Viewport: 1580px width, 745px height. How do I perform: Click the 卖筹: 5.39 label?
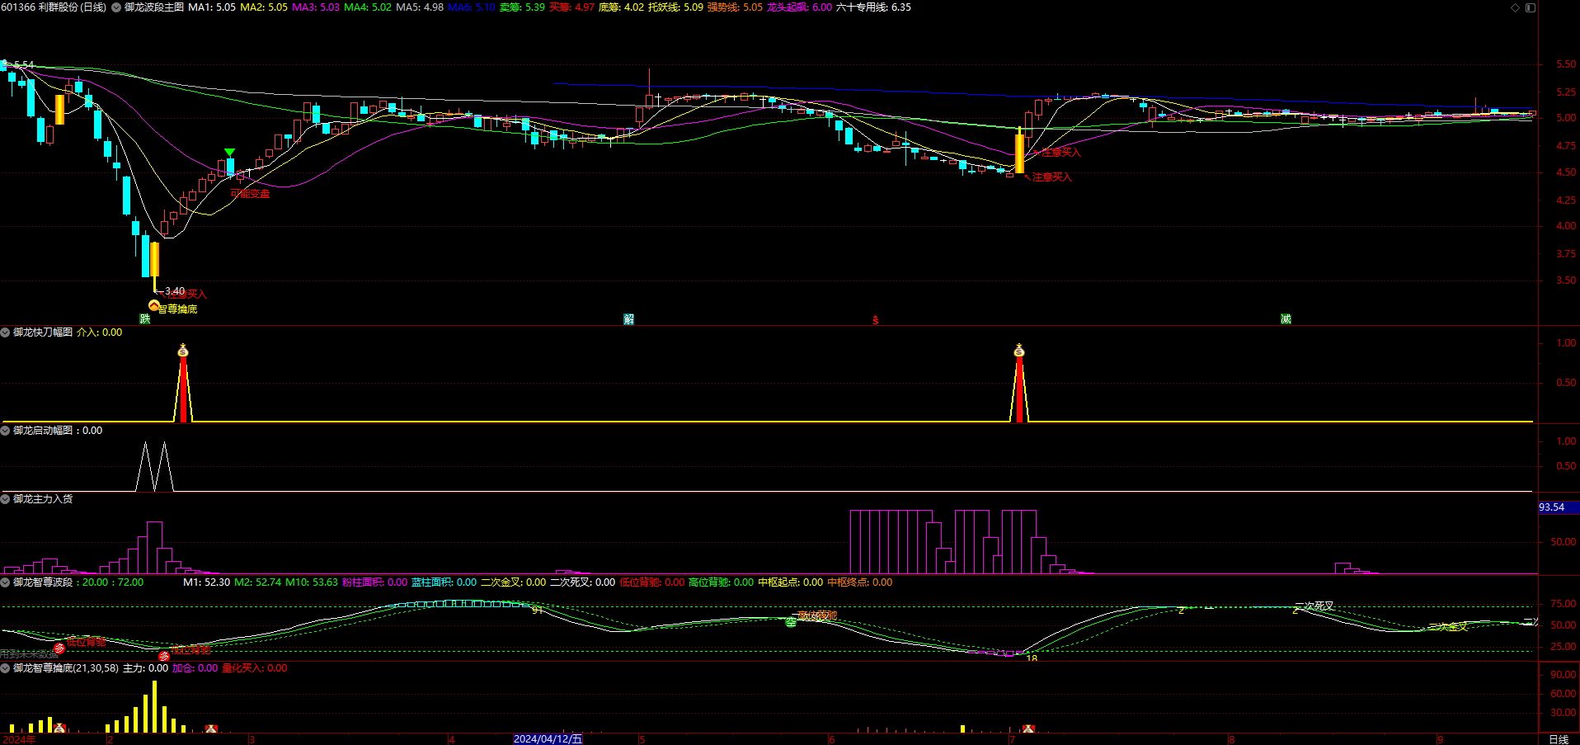click(x=522, y=7)
